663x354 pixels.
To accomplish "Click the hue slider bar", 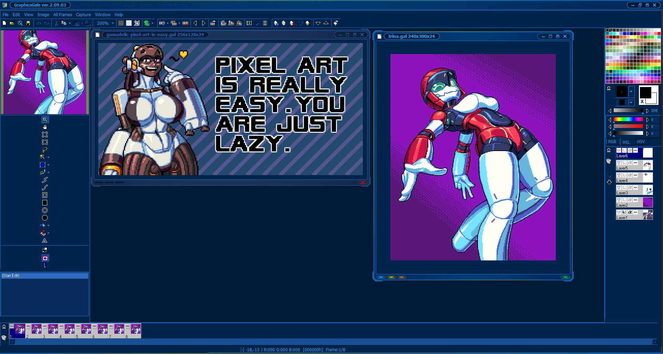I will tap(628, 119).
